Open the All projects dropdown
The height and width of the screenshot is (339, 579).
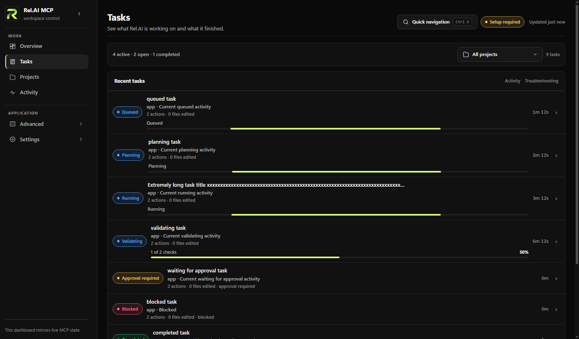[500, 54]
